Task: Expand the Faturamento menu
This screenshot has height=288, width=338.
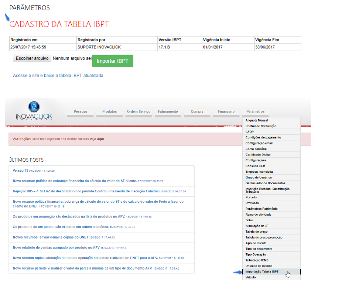Action: 168,112
